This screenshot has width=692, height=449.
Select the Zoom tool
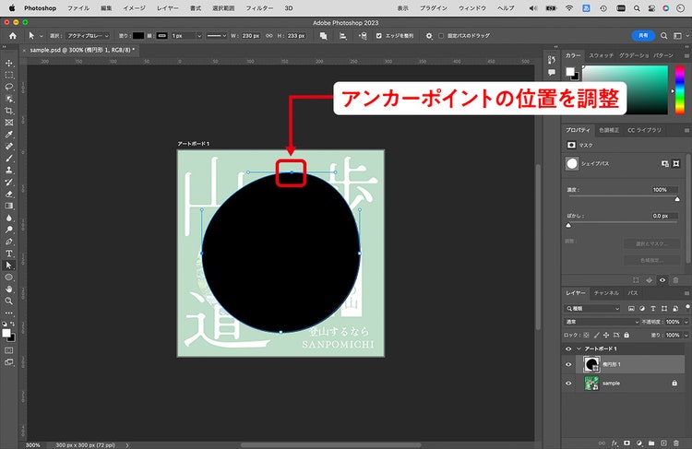[9, 301]
